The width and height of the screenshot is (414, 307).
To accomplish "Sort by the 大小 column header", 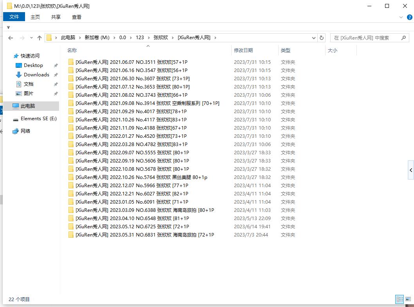I will tap(333, 50).
